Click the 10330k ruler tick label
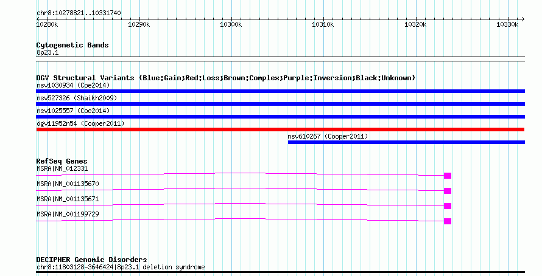Screen dimensions: 542x276 pyautogui.click(x=507, y=25)
